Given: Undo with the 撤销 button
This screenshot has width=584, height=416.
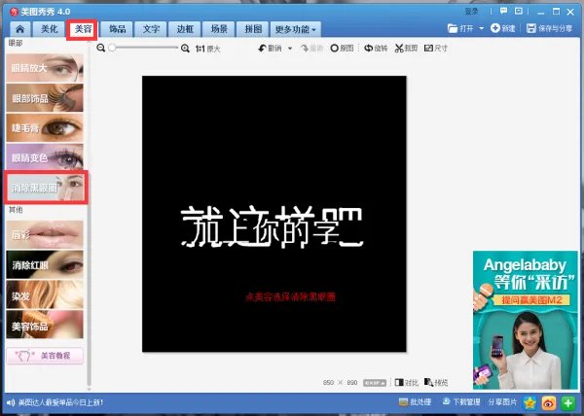Looking at the screenshot, I should pos(270,49).
